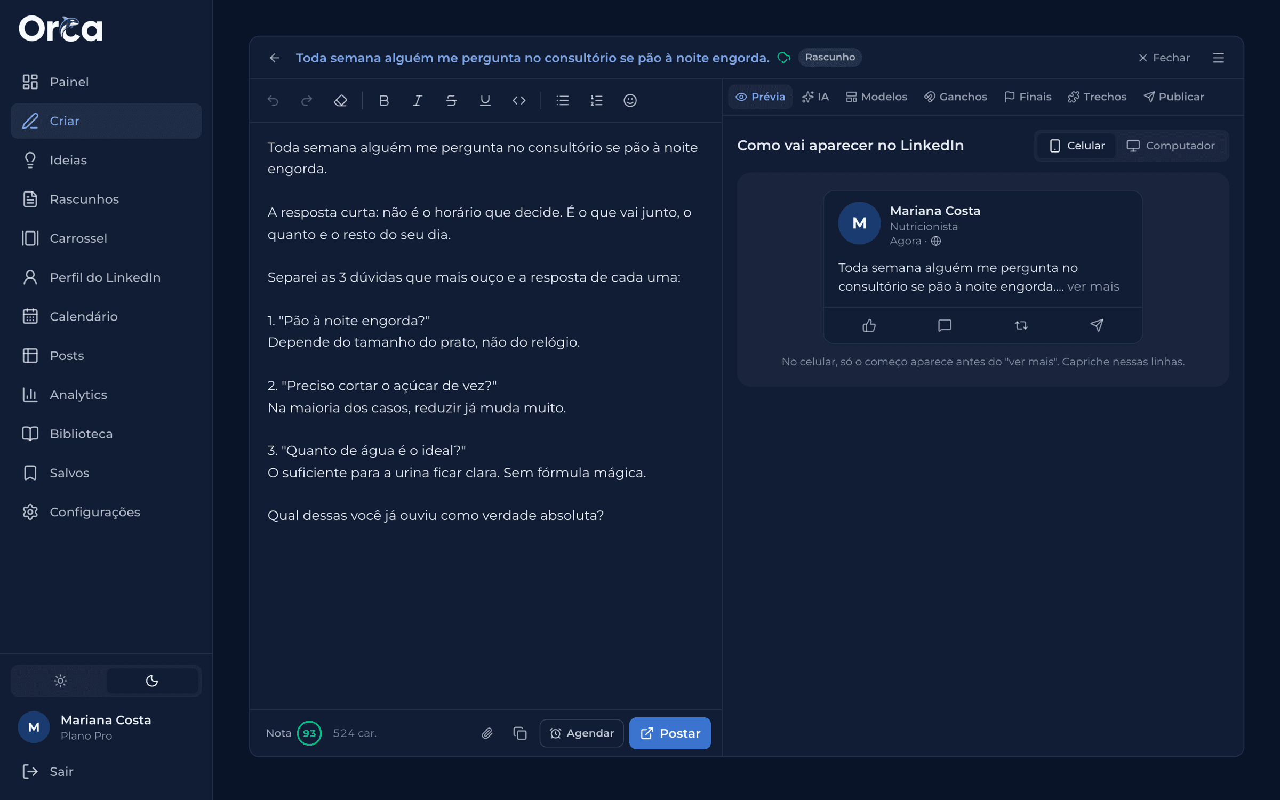The image size is (1280, 800).
Task: Apply italic formatting
Action: (x=418, y=100)
